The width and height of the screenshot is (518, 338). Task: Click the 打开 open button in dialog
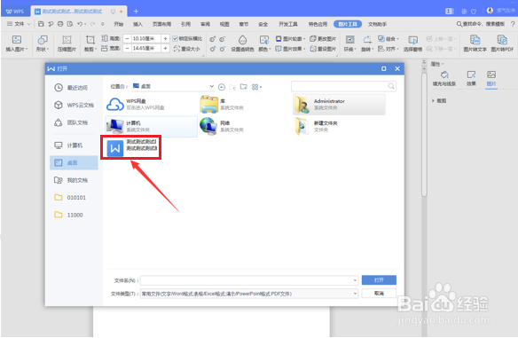[379, 280]
